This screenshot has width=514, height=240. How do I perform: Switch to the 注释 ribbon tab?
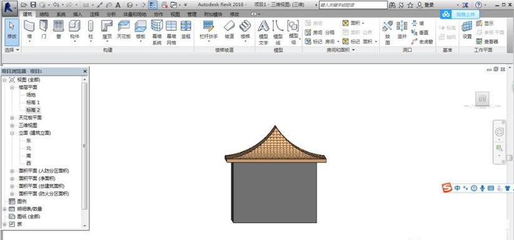point(94,14)
